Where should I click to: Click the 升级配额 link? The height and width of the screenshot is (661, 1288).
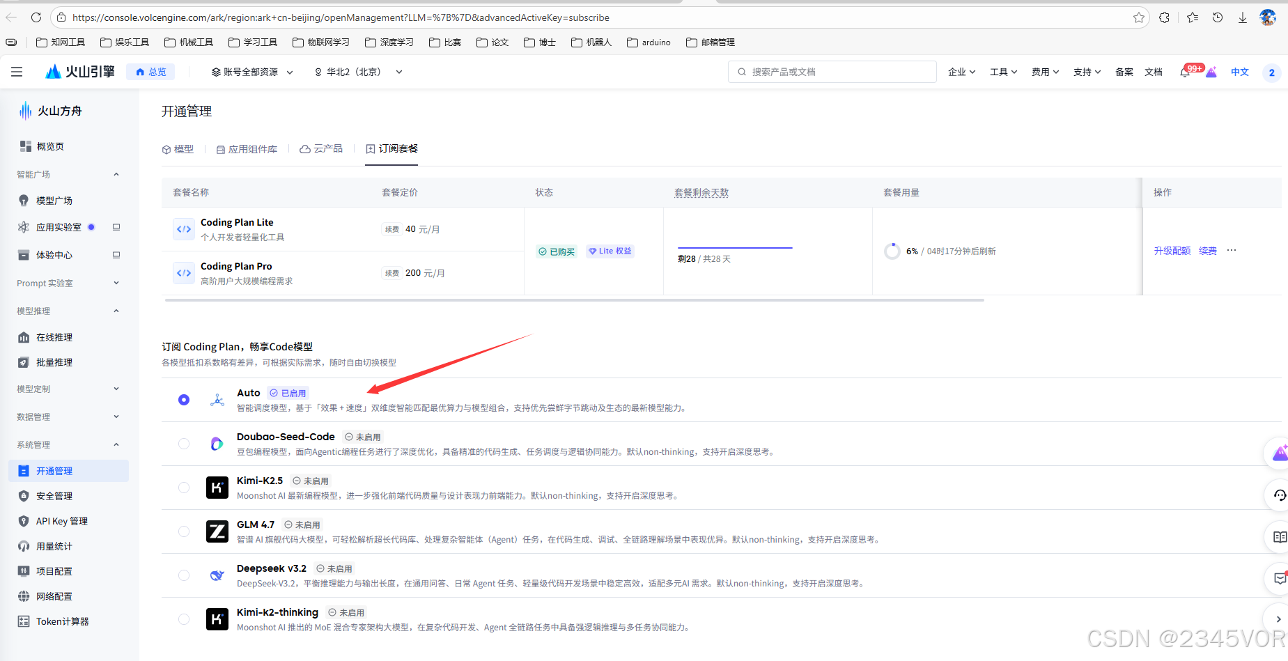(x=1172, y=251)
